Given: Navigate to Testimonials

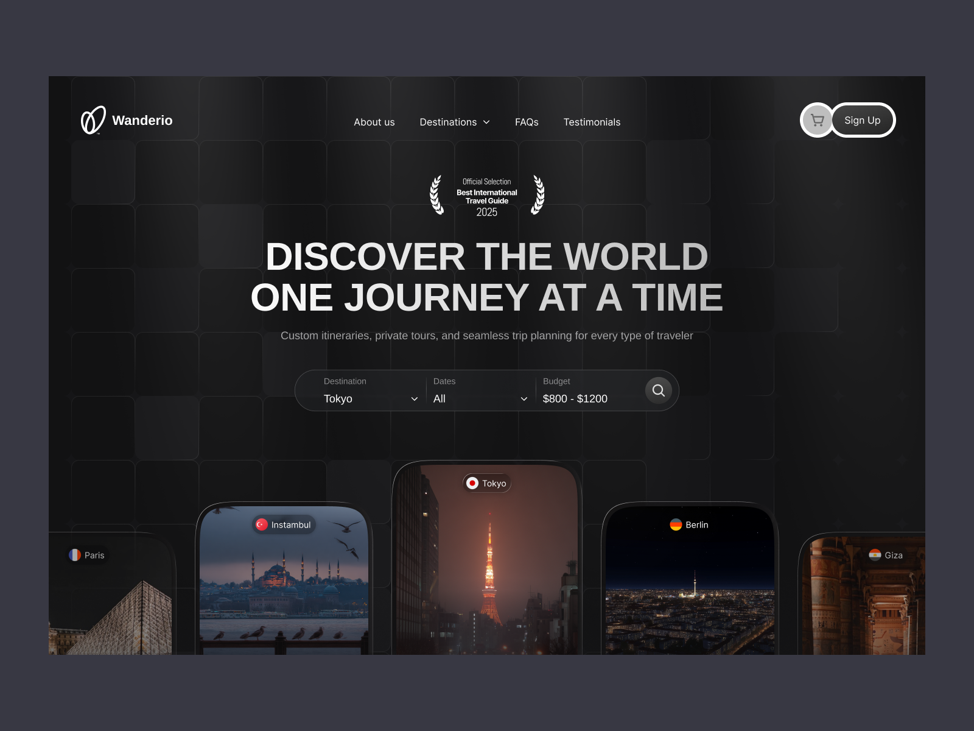Looking at the screenshot, I should 592,122.
